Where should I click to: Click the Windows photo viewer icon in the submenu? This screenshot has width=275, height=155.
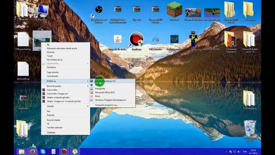[92, 100]
